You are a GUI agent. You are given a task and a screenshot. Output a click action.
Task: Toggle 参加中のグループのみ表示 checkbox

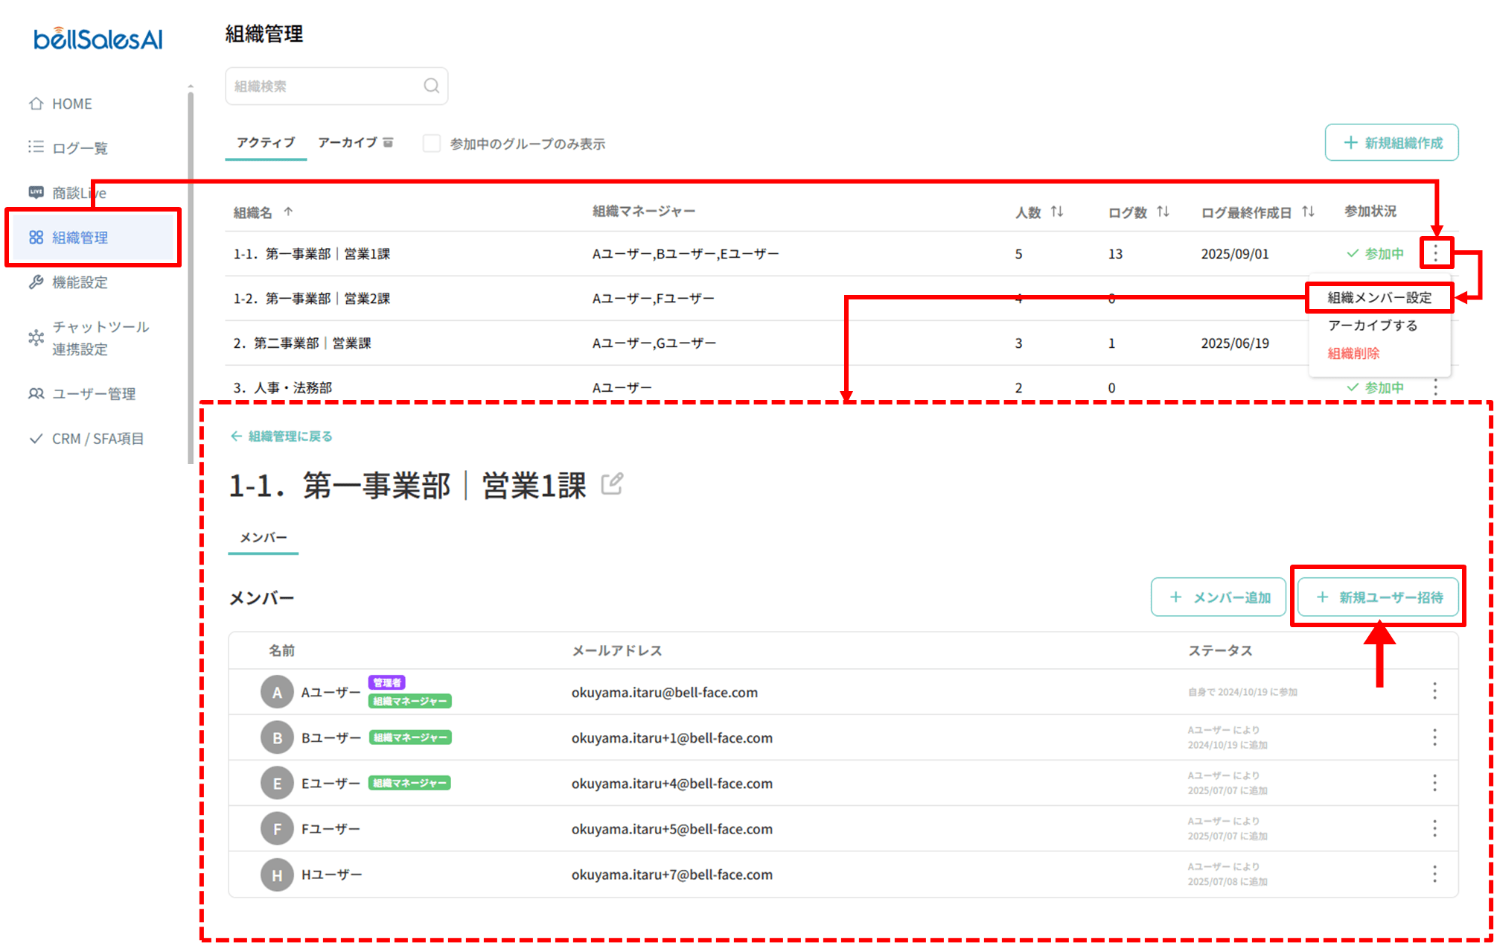[432, 143]
